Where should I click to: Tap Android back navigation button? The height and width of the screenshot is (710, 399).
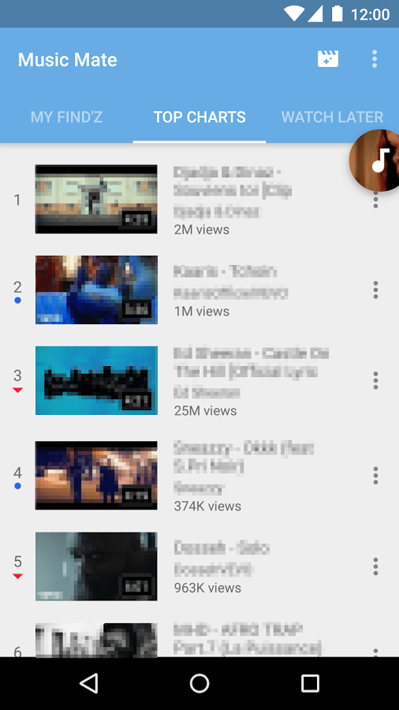click(x=88, y=683)
